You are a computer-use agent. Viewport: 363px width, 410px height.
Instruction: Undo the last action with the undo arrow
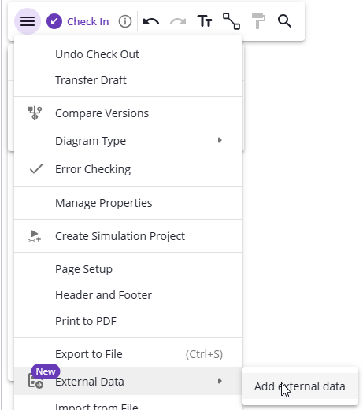151,21
